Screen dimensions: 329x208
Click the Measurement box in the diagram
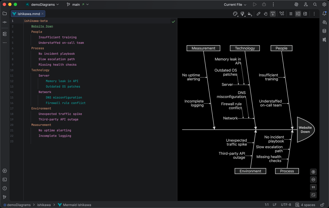point(203,48)
